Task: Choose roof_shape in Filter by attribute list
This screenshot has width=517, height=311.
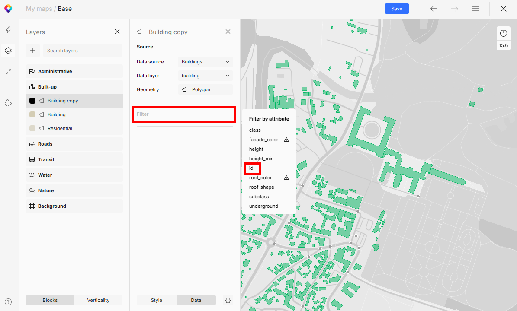Action: click(262, 187)
